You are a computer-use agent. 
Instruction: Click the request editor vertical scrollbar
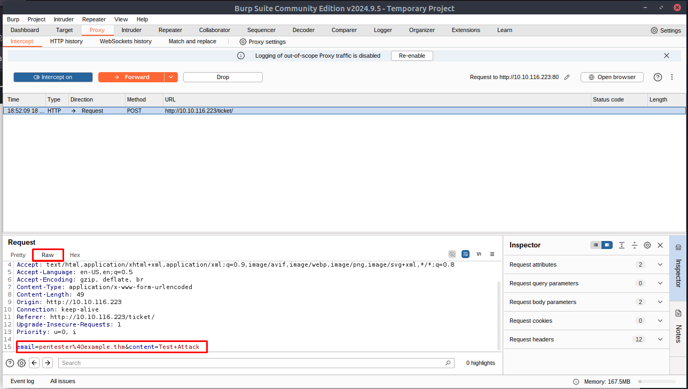click(499, 315)
